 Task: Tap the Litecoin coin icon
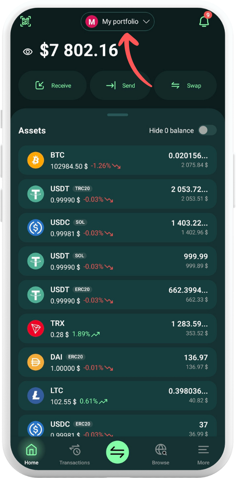click(36, 396)
